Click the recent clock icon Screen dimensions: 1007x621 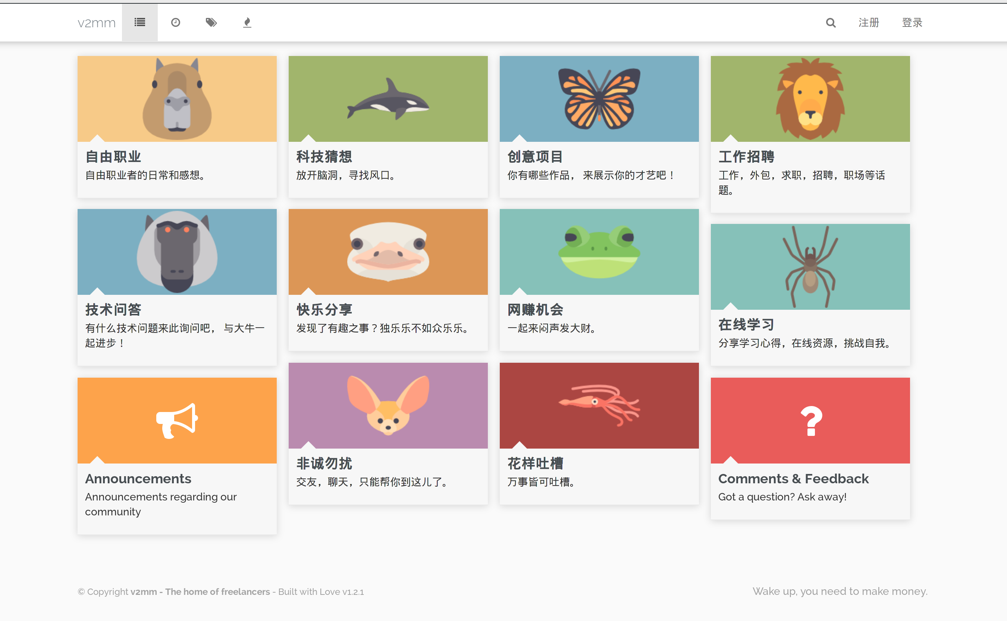pos(176,23)
